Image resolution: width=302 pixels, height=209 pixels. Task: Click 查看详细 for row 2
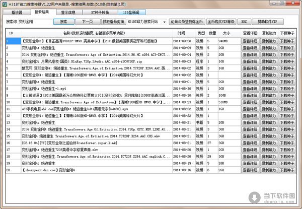250,48
